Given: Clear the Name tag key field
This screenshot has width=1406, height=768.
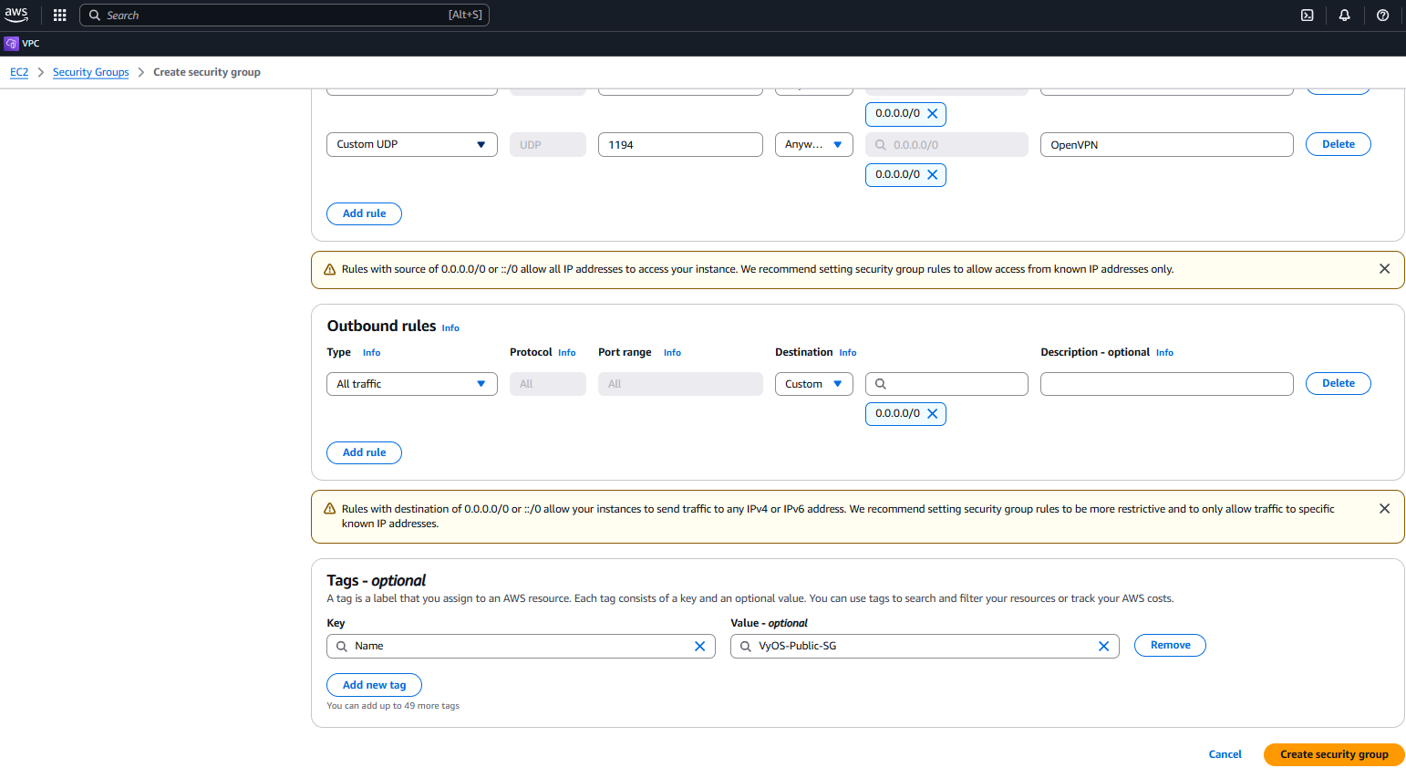Looking at the screenshot, I should (699, 646).
